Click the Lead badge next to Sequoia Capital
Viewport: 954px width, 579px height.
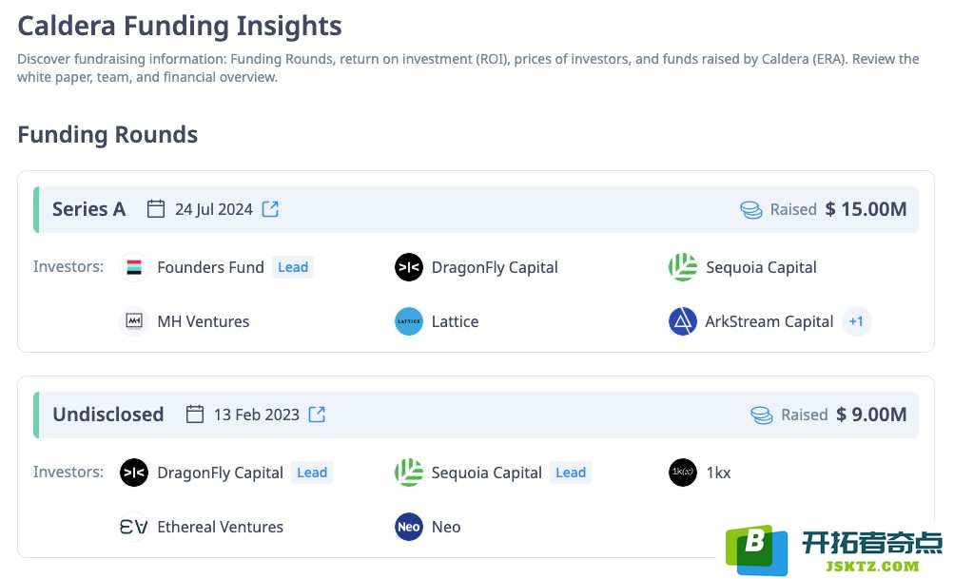571,473
